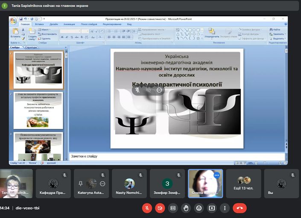This screenshot has width=301, height=218.
Task: Select the star shape in shapes gallery
Action: tap(198, 38)
